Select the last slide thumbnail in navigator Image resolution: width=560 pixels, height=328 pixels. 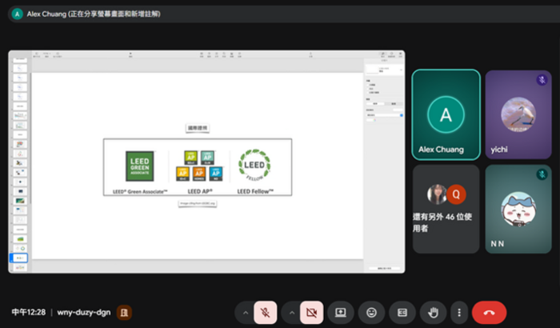(20, 267)
